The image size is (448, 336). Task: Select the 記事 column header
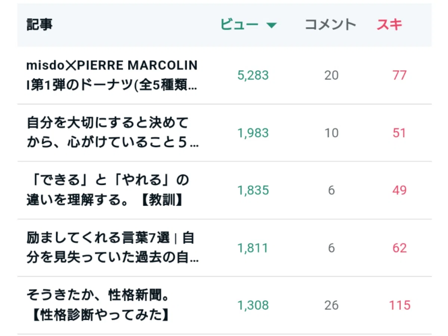(40, 25)
